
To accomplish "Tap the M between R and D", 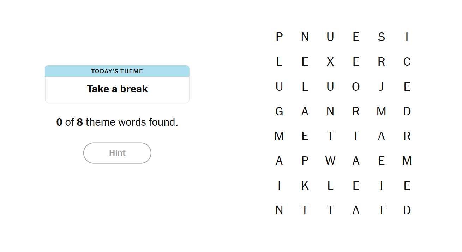I will 381,112.
